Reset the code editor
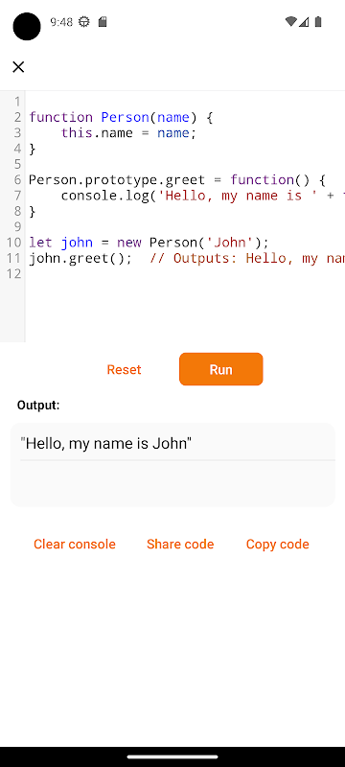The image size is (345, 767). [125, 369]
